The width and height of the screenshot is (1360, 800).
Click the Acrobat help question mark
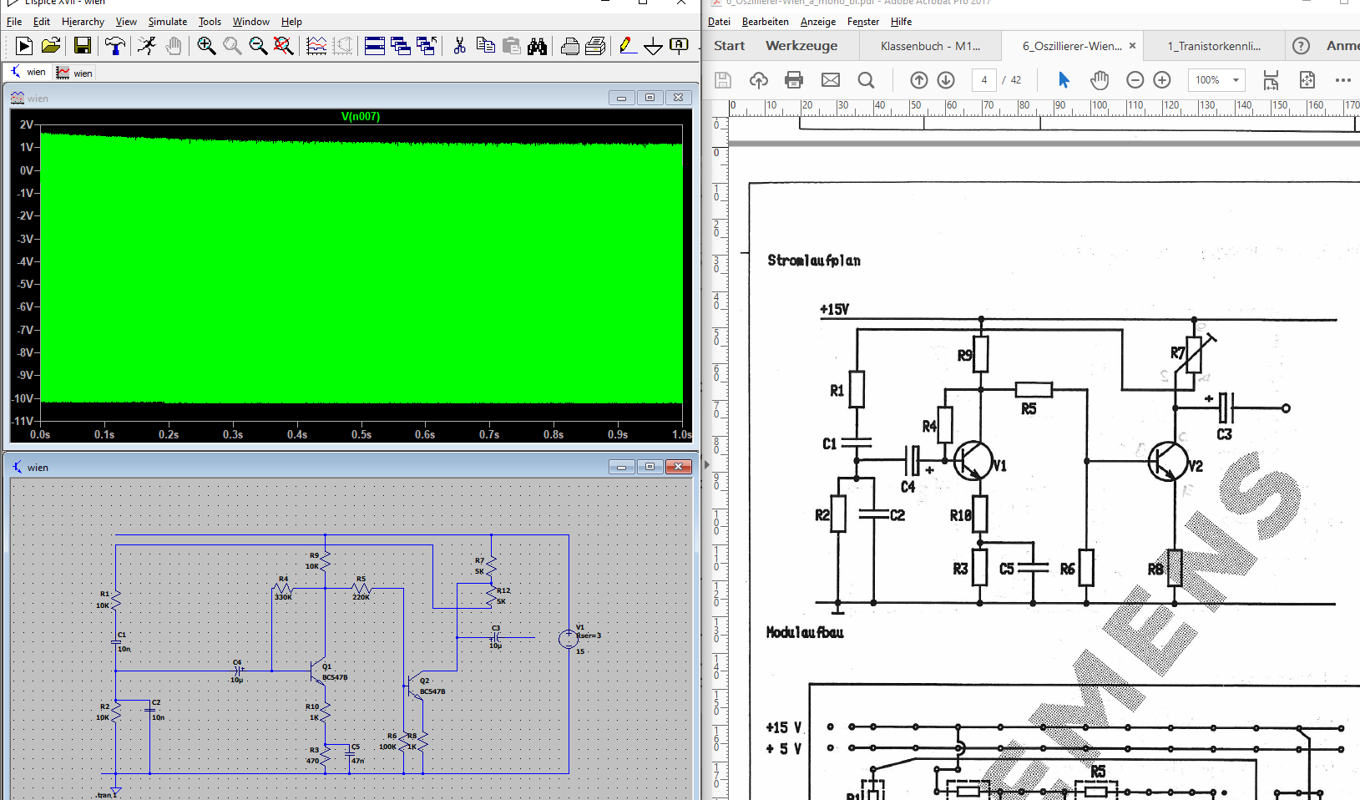[1301, 46]
